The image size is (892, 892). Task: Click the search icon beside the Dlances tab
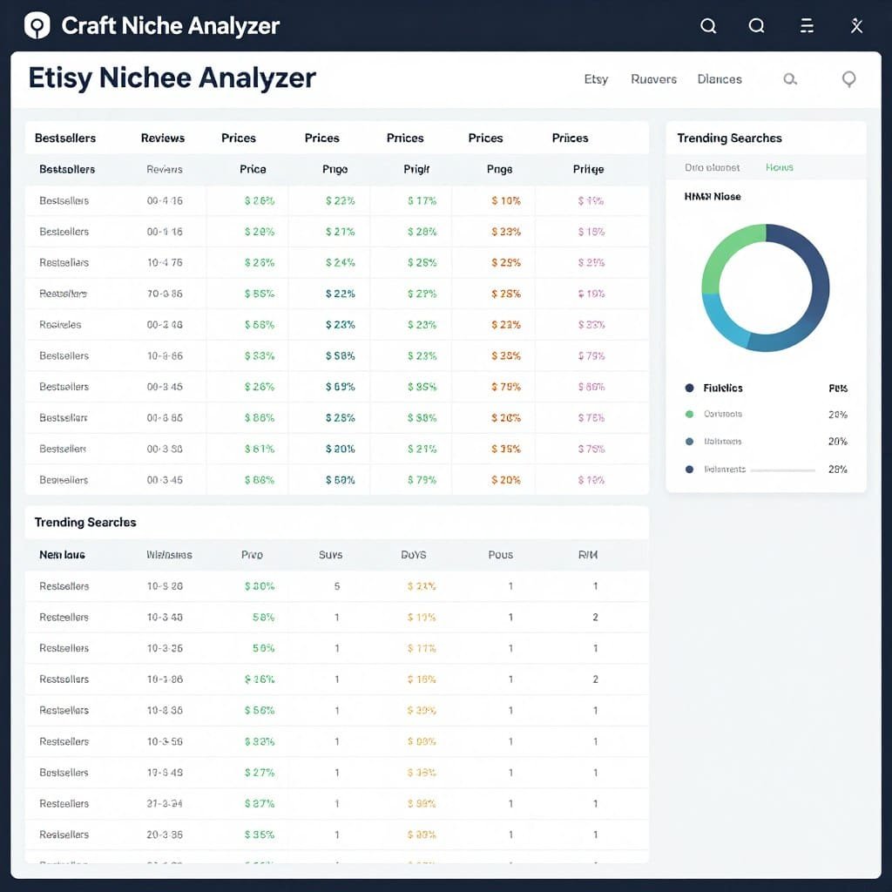pyautogui.click(x=790, y=79)
